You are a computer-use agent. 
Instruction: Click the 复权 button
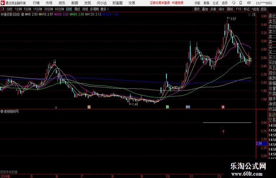[197, 9]
